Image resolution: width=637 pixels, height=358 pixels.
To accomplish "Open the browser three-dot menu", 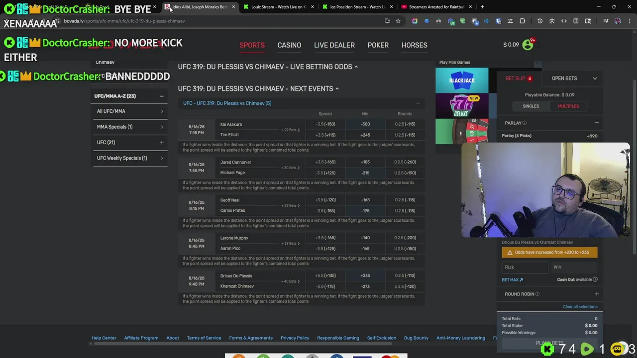I will 629,21.
